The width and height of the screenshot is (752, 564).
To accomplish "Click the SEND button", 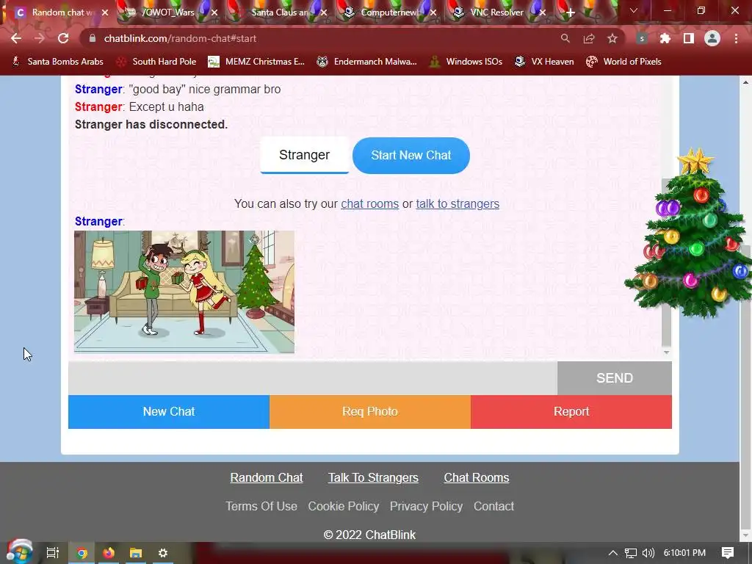I will (615, 378).
